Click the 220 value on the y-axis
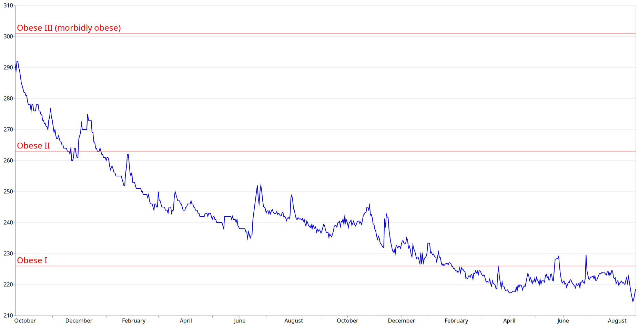The image size is (639, 329). coord(8,285)
